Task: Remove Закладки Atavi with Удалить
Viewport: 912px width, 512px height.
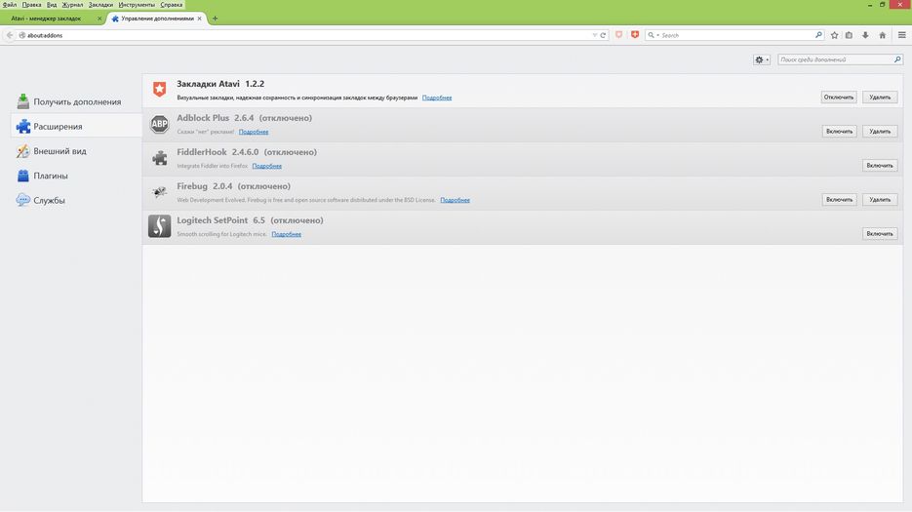Action: 880,98
